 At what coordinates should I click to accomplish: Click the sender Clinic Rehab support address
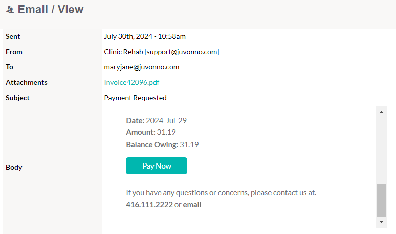pyautogui.click(x=162, y=52)
